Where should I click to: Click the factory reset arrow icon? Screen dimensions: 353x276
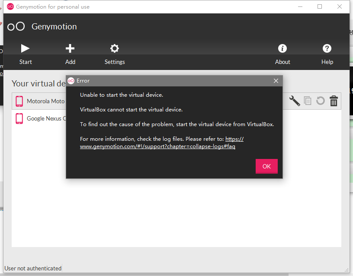321,101
